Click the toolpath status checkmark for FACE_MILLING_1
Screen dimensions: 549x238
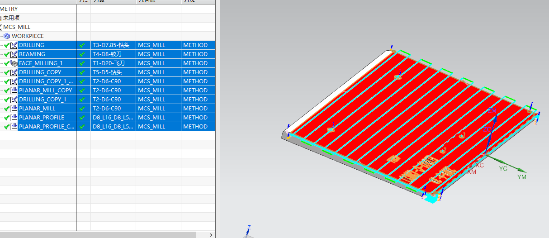click(82, 63)
